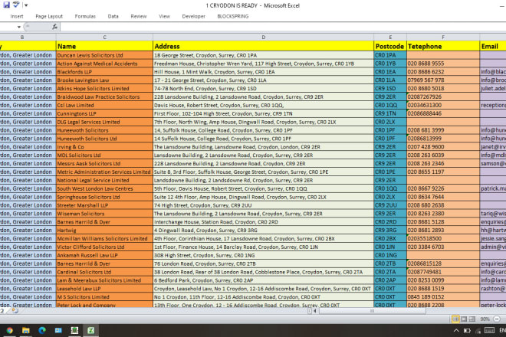
Task: Click the zoom out minus button
Action: coord(497,319)
